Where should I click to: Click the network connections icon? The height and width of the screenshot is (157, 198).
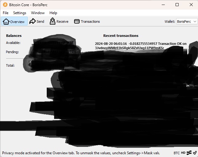tap(189, 153)
